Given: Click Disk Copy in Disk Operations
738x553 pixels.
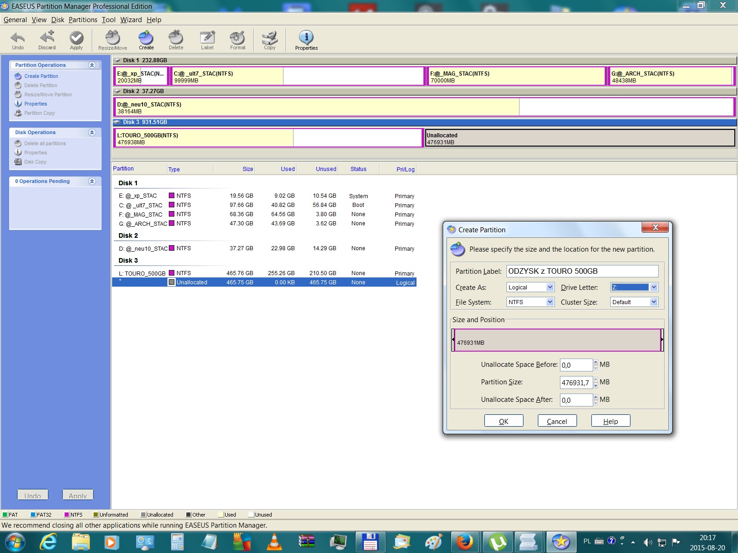Looking at the screenshot, I should click(35, 162).
